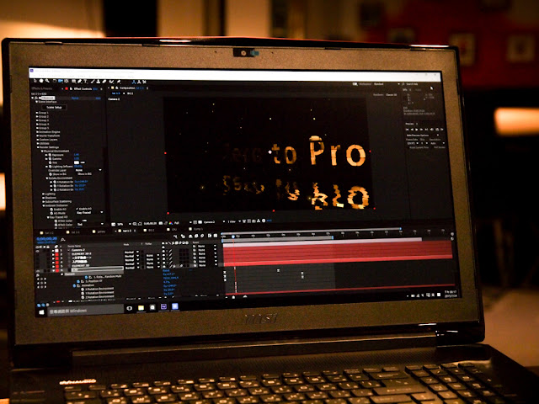
Task: Jump to last frame in Preview panel
Action: tap(426, 130)
